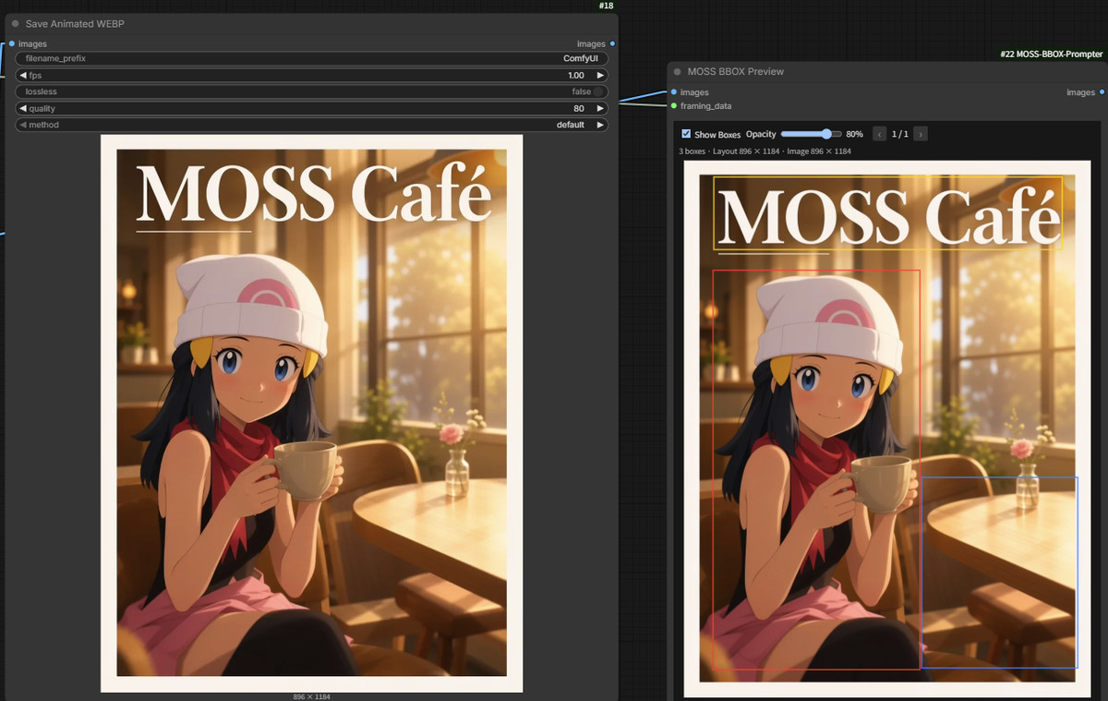This screenshot has width=1108, height=701.
Task: Click the MOSS BBOX Preview node title
Action: pos(736,71)
